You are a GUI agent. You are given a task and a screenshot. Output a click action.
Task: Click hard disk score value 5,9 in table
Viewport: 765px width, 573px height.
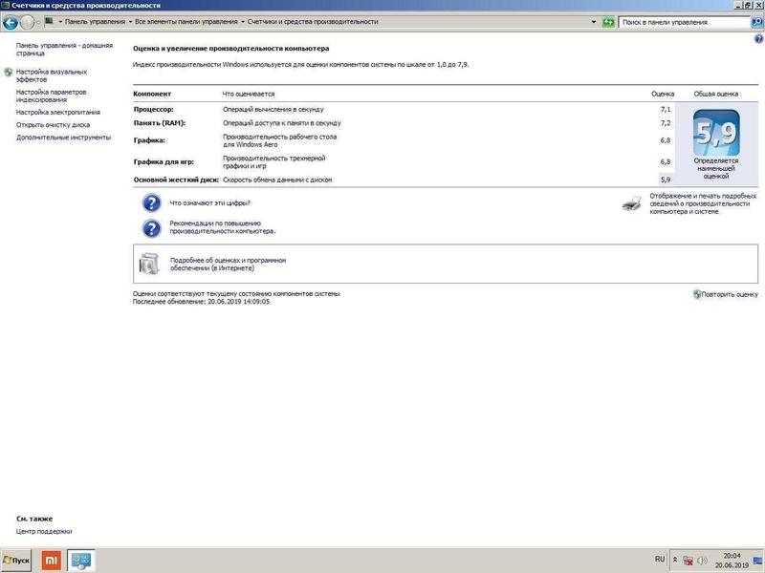[x=666, y=180]
